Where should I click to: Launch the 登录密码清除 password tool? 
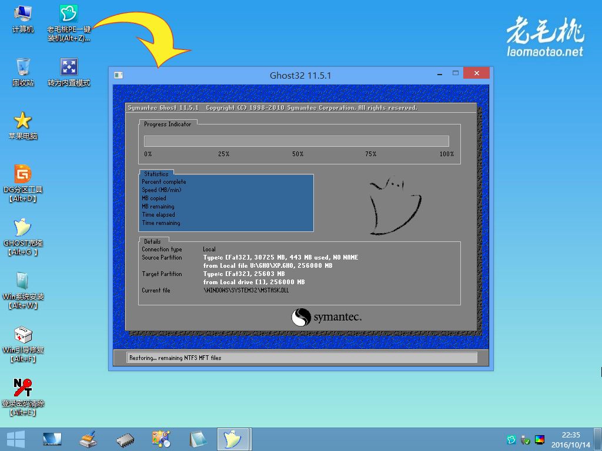coord(23,388)
